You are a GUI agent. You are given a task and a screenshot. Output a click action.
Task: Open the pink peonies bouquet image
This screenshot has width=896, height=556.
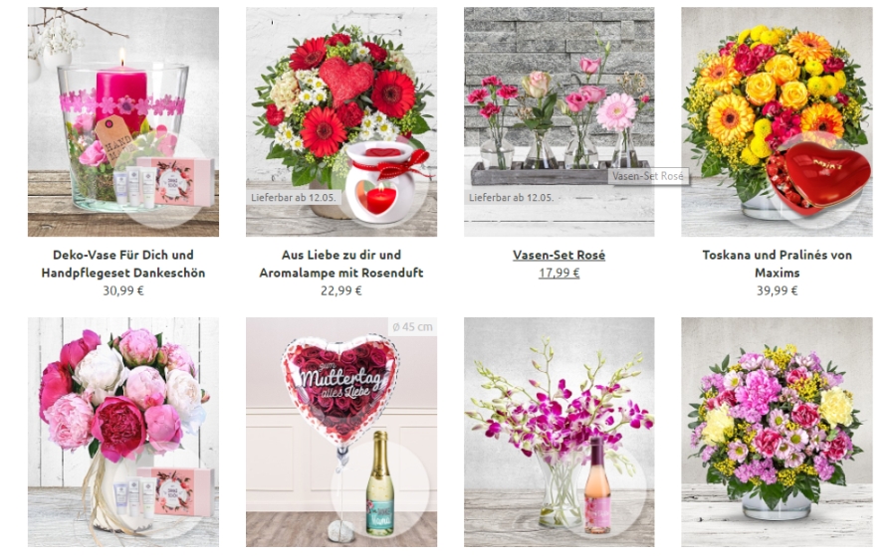pos(122,432)
